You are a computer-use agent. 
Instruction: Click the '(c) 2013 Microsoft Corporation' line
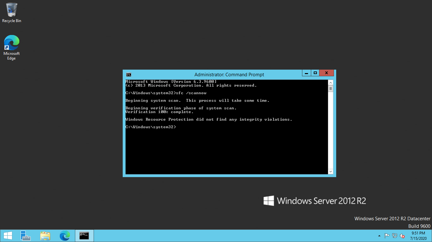point(191,85)
